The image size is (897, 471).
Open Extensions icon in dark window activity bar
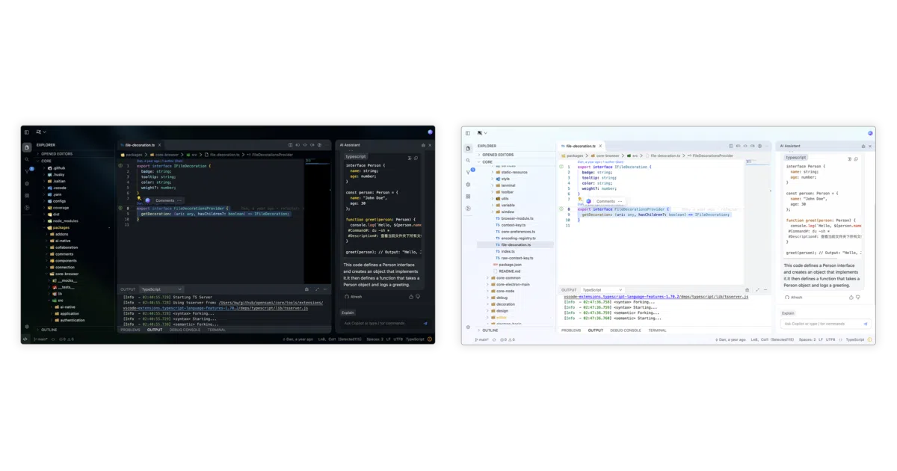pyautogui.click(x=27, y=195)
